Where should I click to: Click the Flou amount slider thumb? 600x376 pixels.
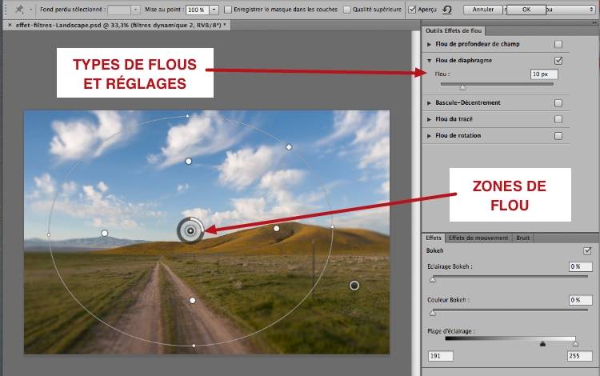462,87
